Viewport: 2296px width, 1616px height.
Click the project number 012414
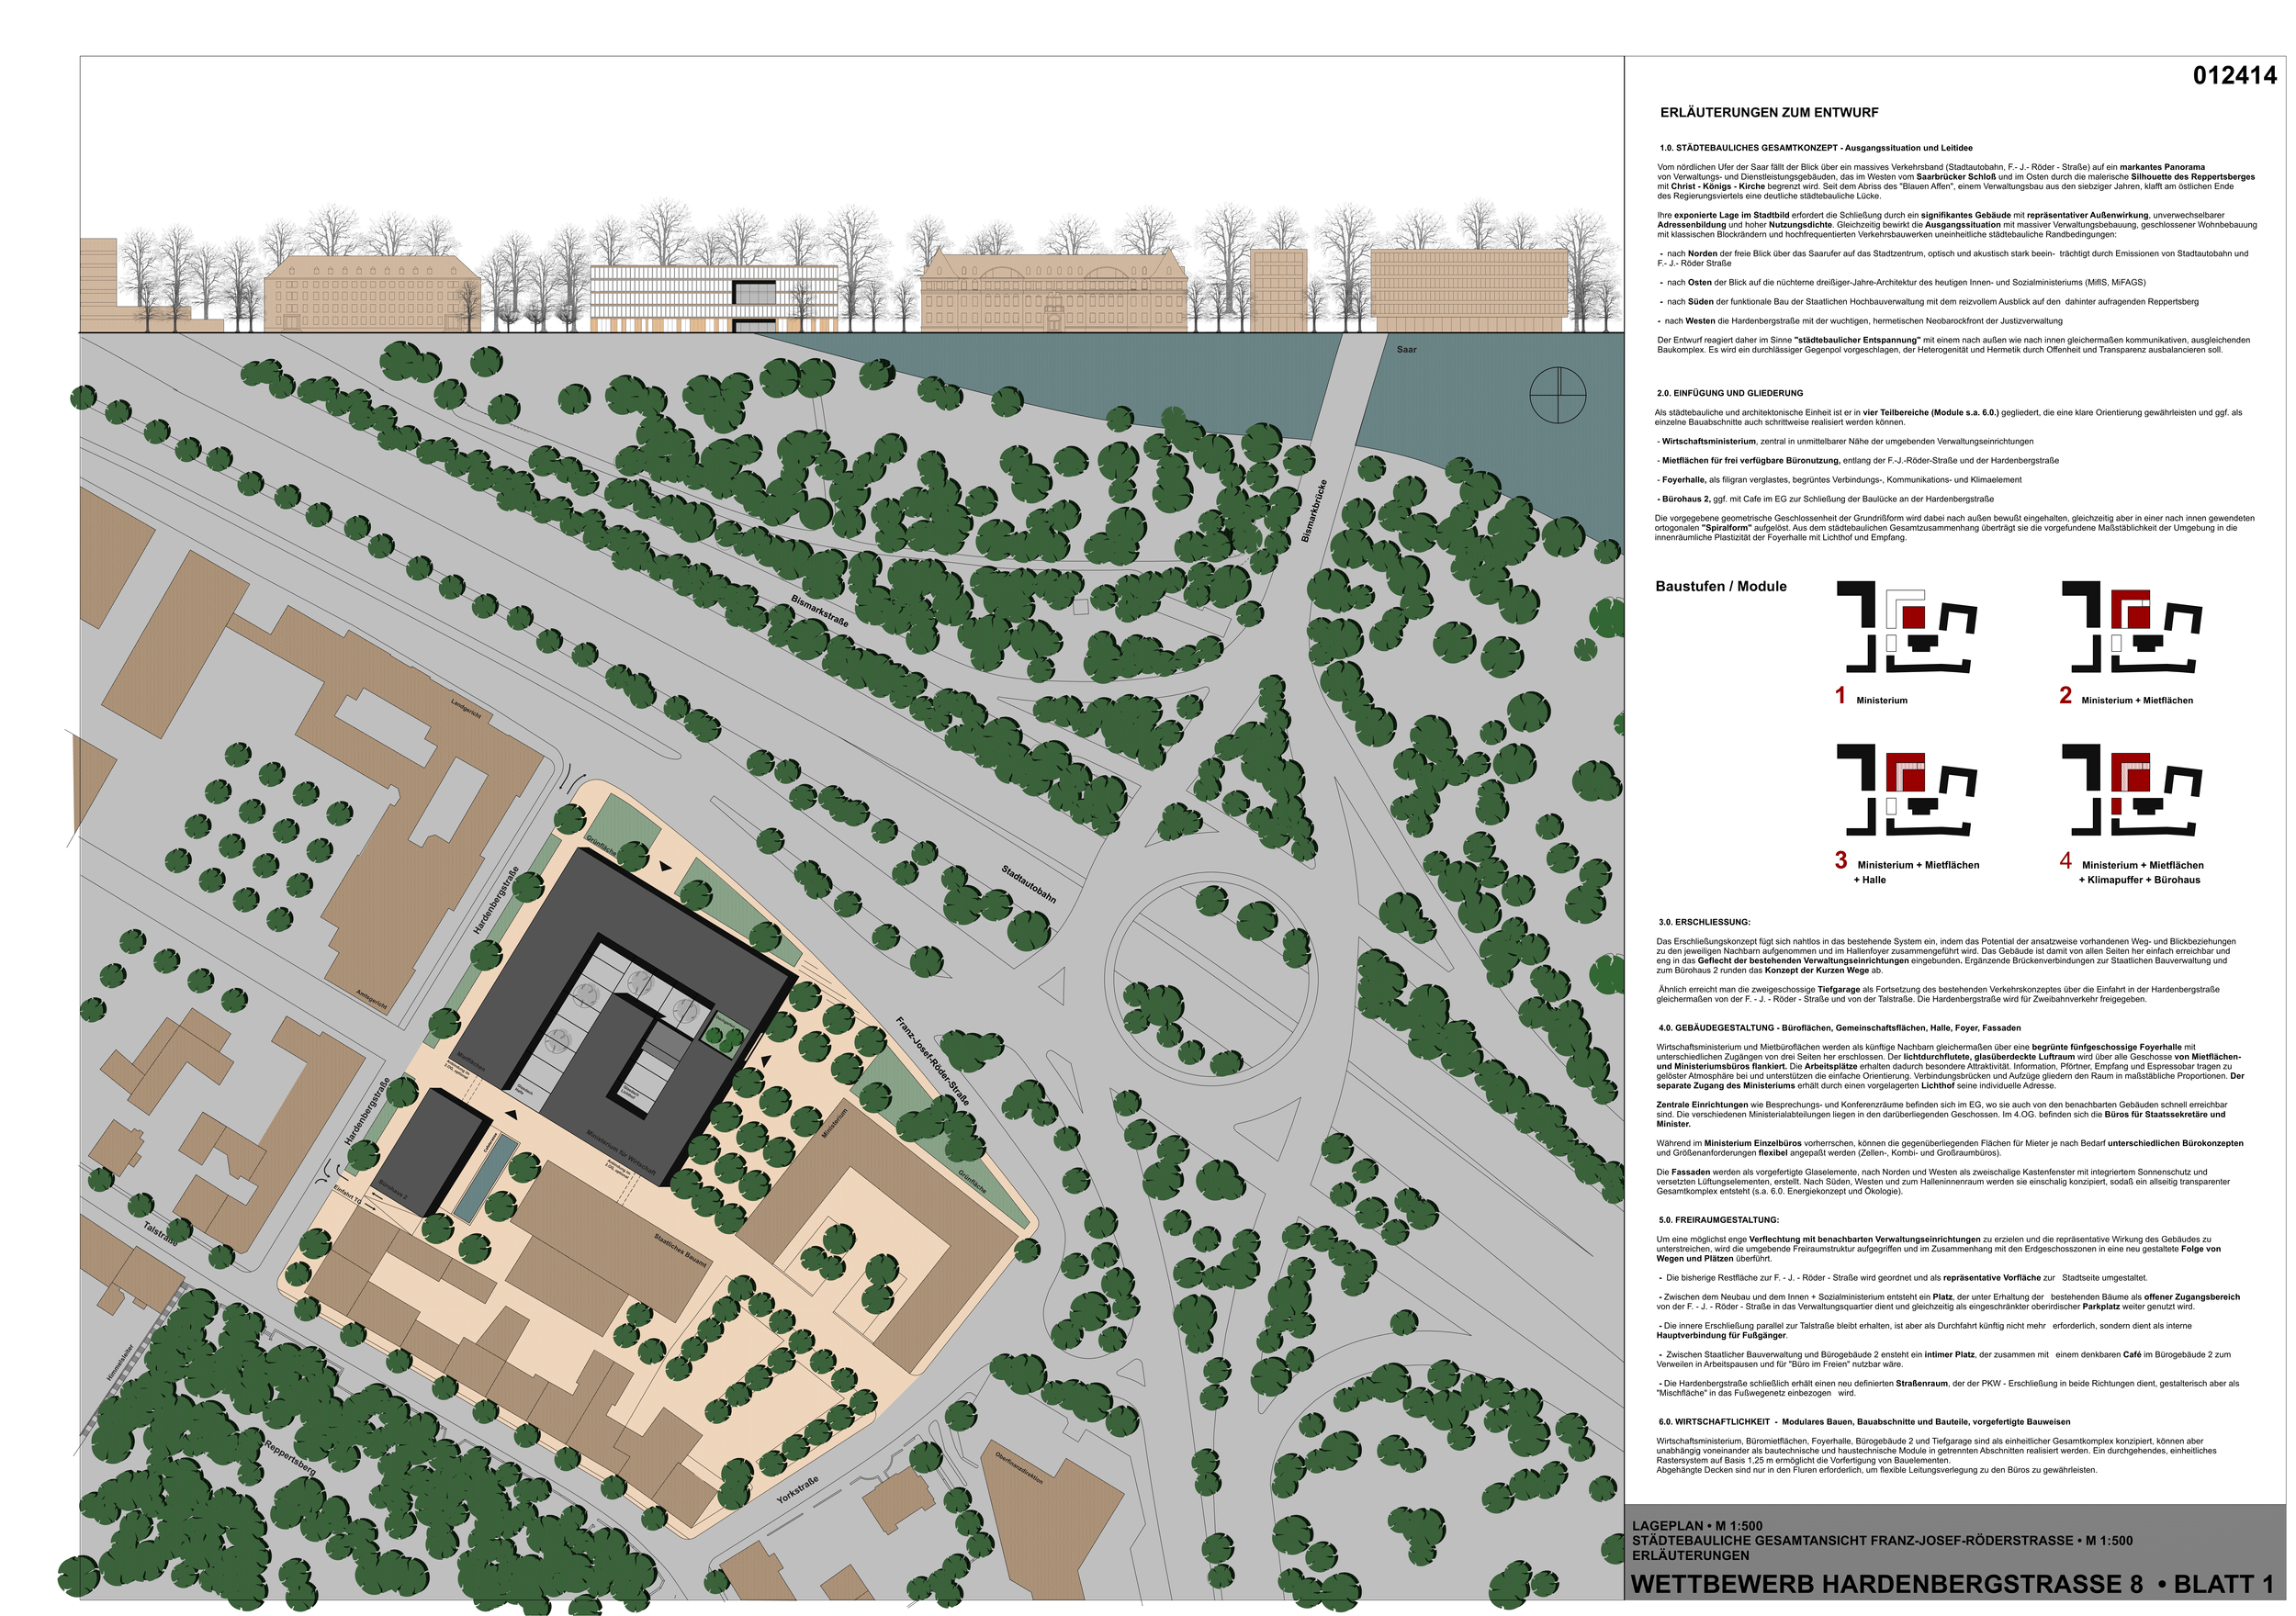coord(2234,76)
